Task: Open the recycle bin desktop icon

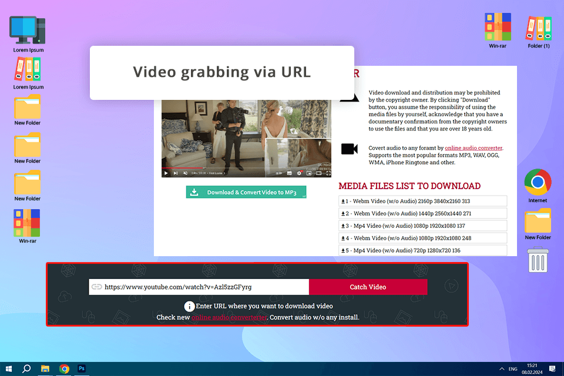Action: (x=538, y=260)
